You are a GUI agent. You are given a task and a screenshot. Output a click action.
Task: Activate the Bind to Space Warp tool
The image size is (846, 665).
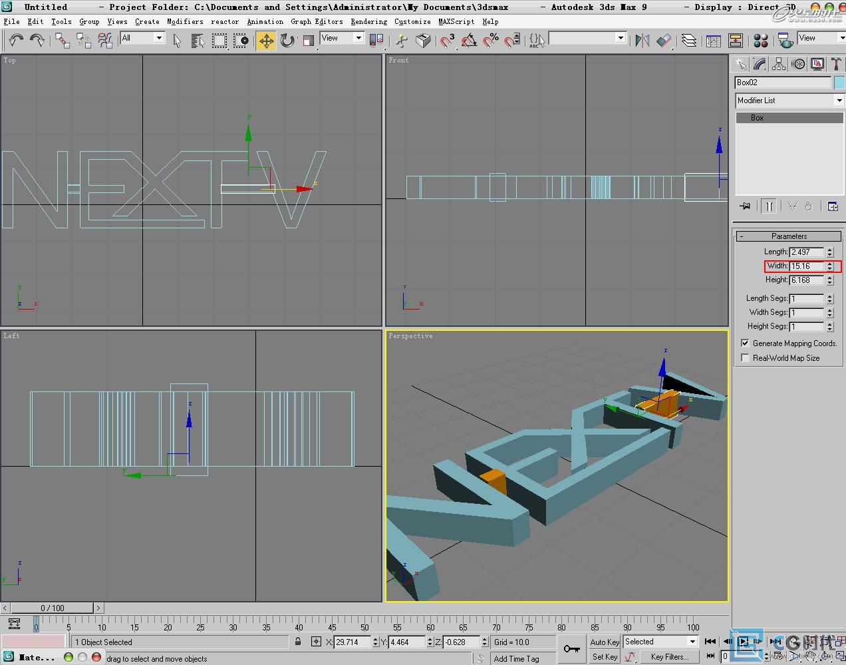click(105, 41)
